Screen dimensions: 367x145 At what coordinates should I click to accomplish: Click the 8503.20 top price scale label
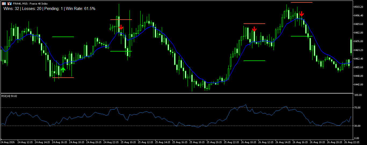click(359, 7)
